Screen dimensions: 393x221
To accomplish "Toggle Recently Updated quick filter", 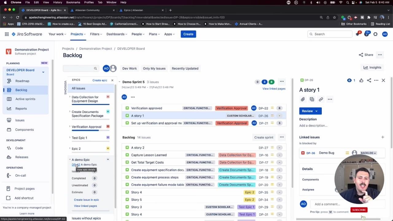I will tap(185, 68).
